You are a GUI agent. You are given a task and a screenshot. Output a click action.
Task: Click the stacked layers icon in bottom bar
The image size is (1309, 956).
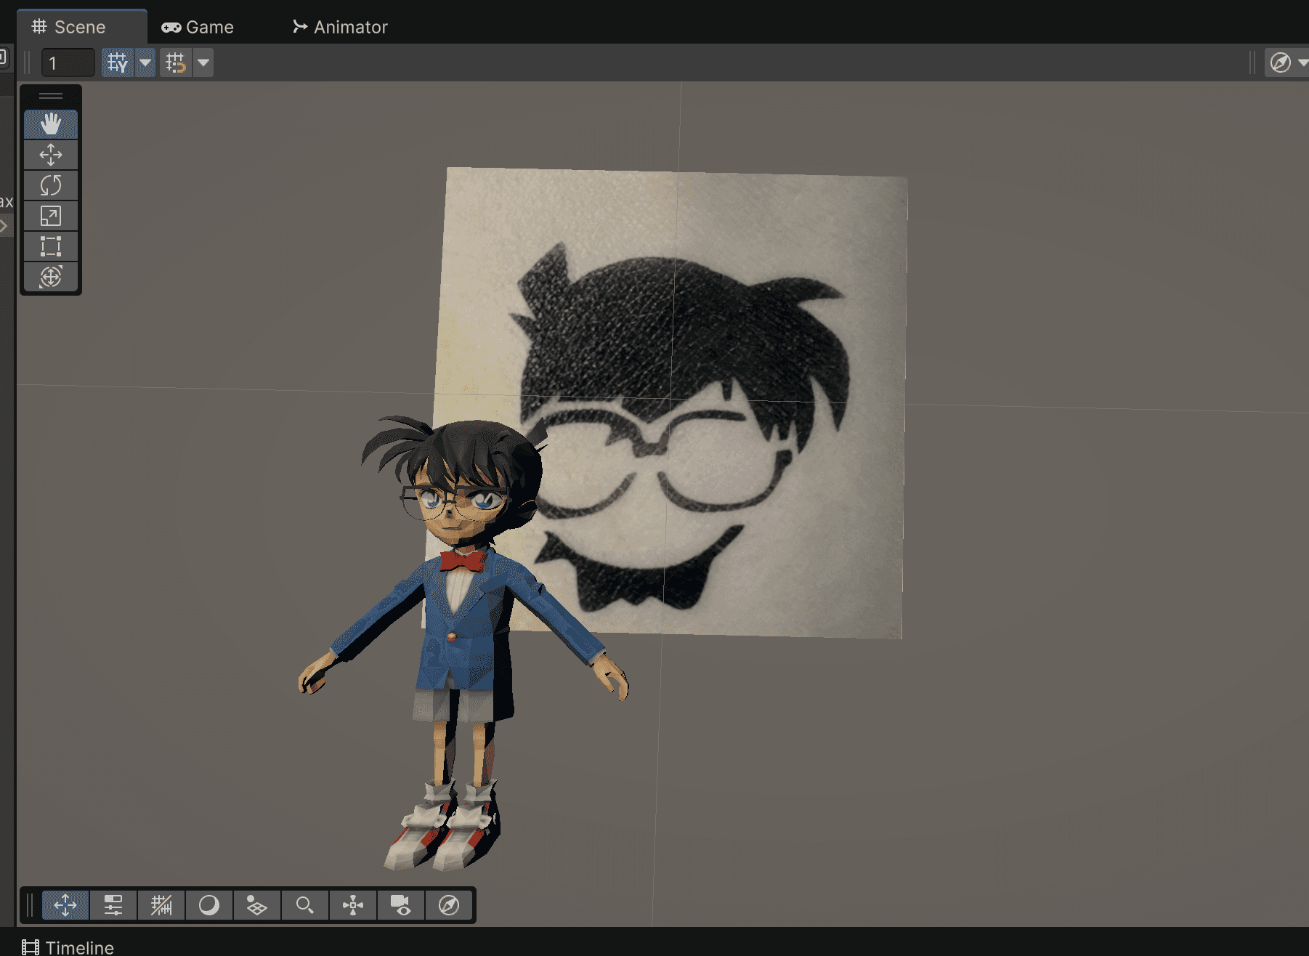click(257, 905)
